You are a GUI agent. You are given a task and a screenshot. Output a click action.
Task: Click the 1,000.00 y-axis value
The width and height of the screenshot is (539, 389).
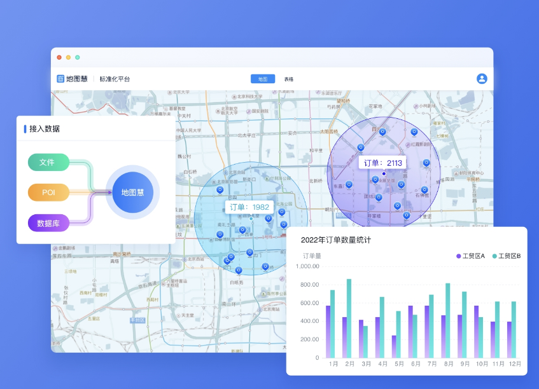click(307, 266)
